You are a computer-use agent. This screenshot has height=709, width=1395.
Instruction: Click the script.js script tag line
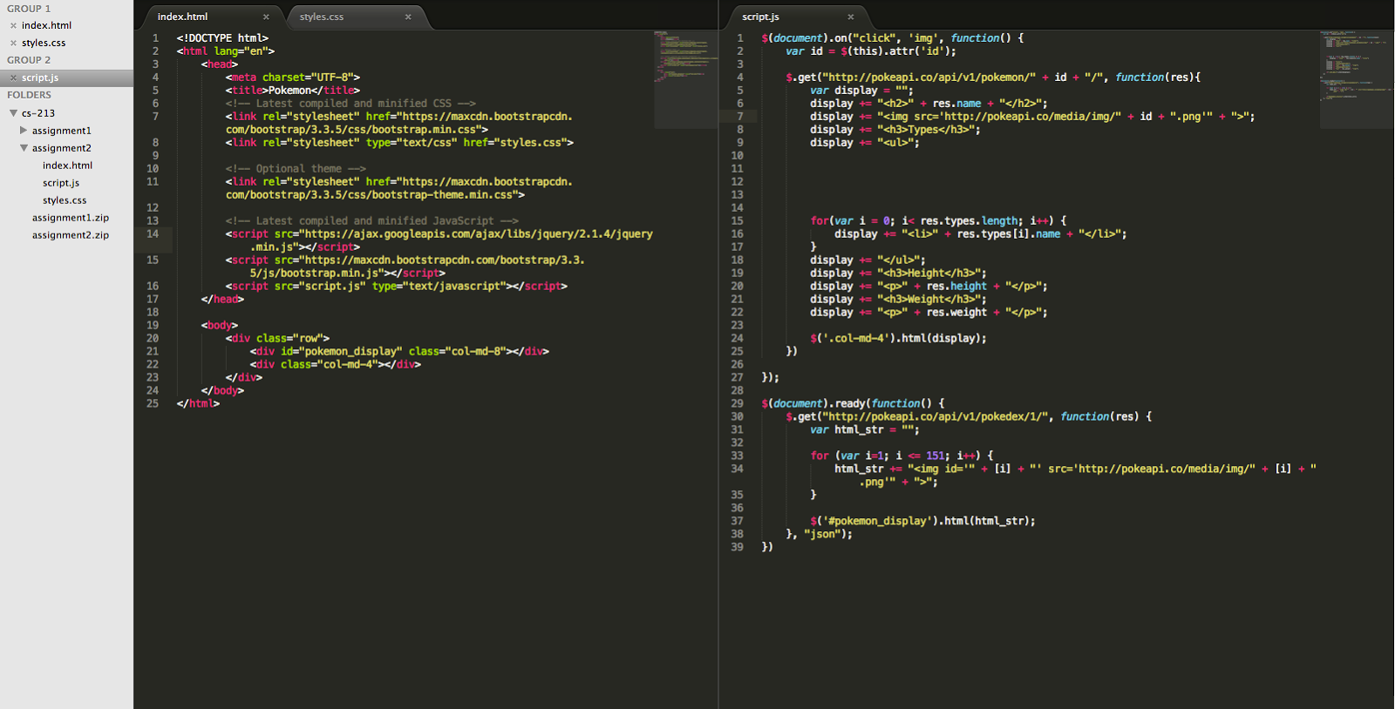point(397,287)
